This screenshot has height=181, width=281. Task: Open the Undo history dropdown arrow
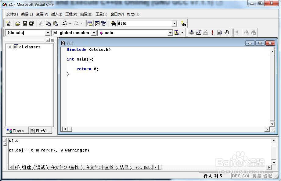coord(70,23)
